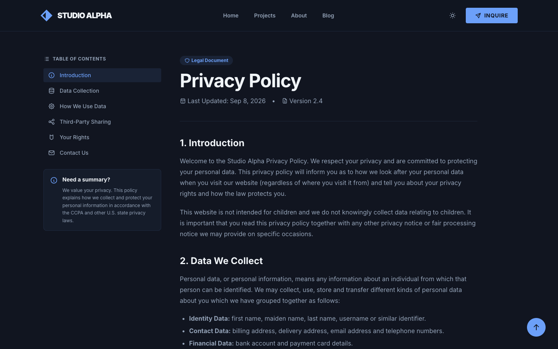Open the Projects nav link
This screenshot has width=558, height=349.
[265, 16]
